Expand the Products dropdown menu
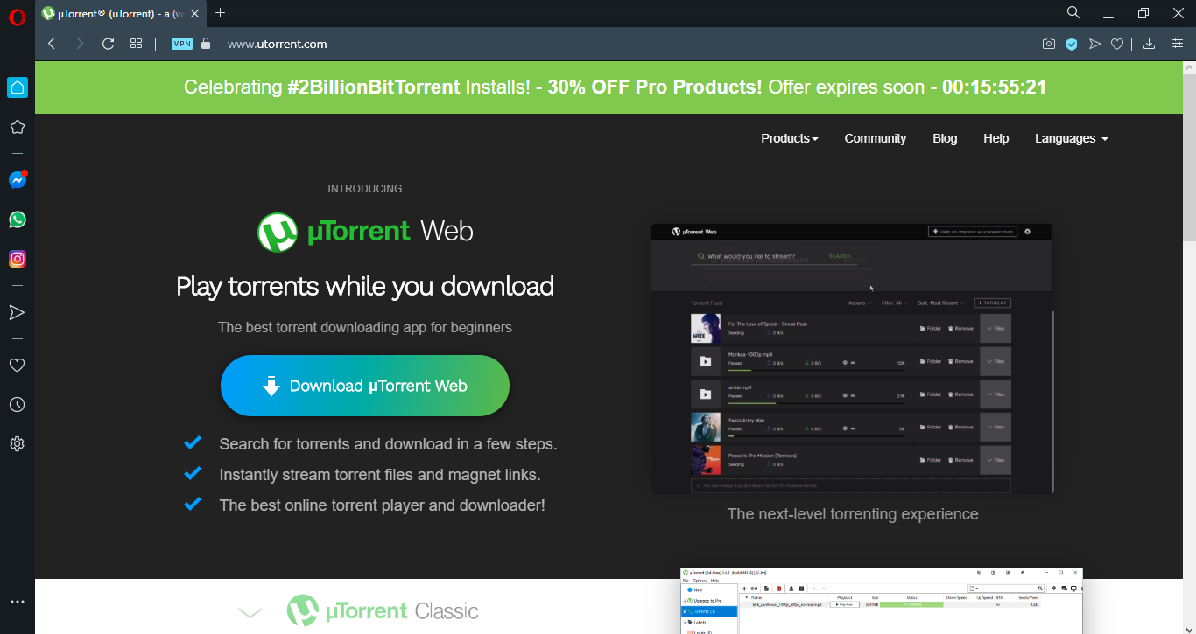 [x=790, y=138]
